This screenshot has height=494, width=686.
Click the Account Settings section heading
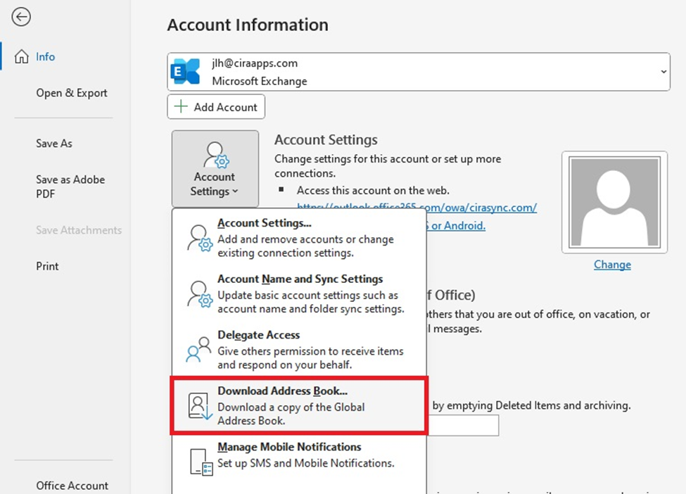pyautogui.click(x=326, y=139)
